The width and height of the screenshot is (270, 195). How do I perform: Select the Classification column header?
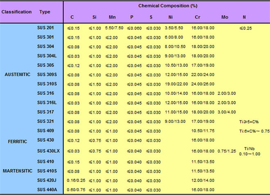click(x=16, y=11)
